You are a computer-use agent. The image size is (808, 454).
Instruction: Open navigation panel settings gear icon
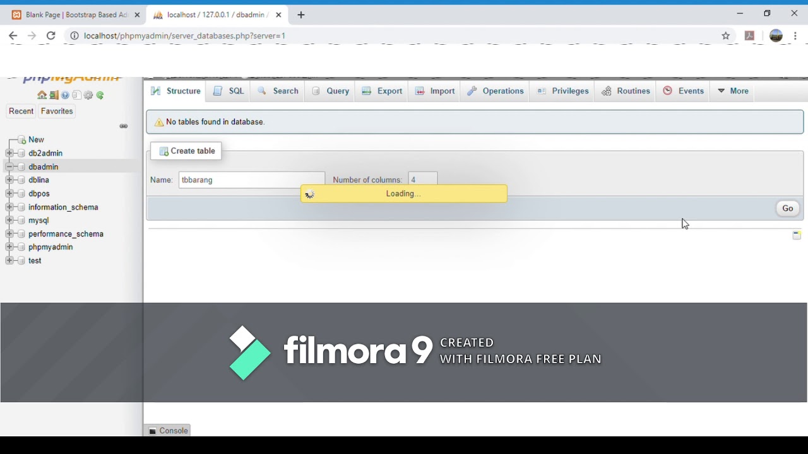pyautogui.click(x=88, y=95)
